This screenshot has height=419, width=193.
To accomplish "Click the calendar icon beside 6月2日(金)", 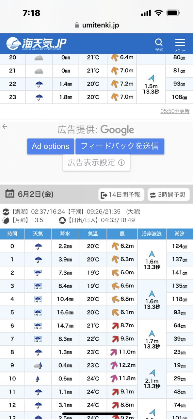I will [x=10, y=194].
